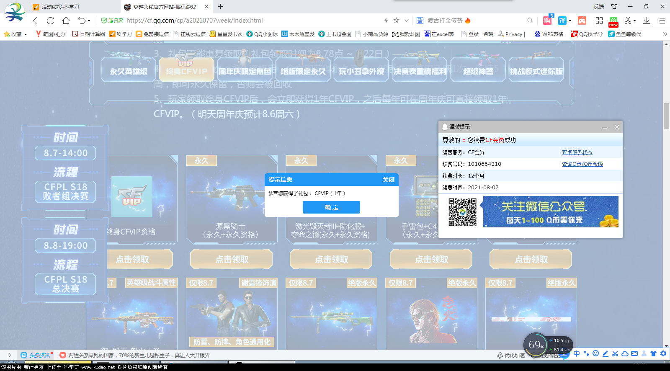The image size is (670, 371).
Task: Click the green 'new' extension icon
Action: 613,21
